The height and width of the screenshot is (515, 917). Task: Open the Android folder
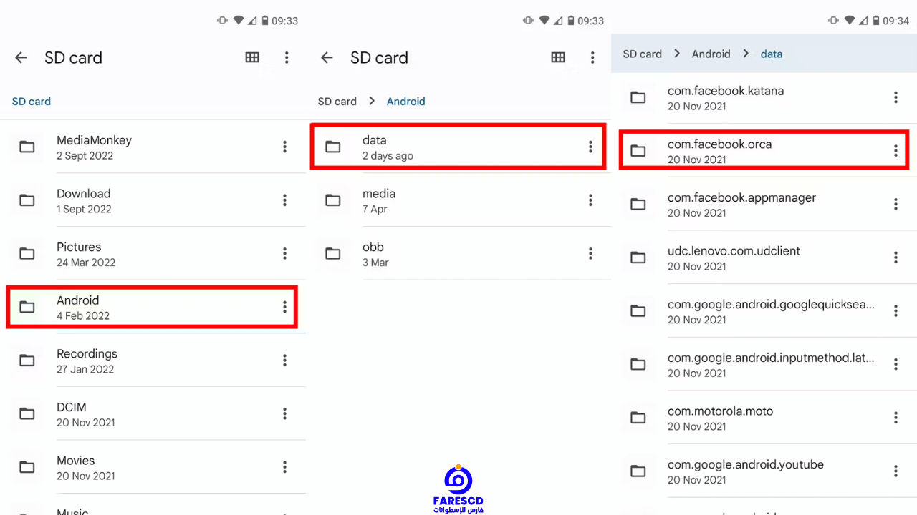tap(153, 307)
